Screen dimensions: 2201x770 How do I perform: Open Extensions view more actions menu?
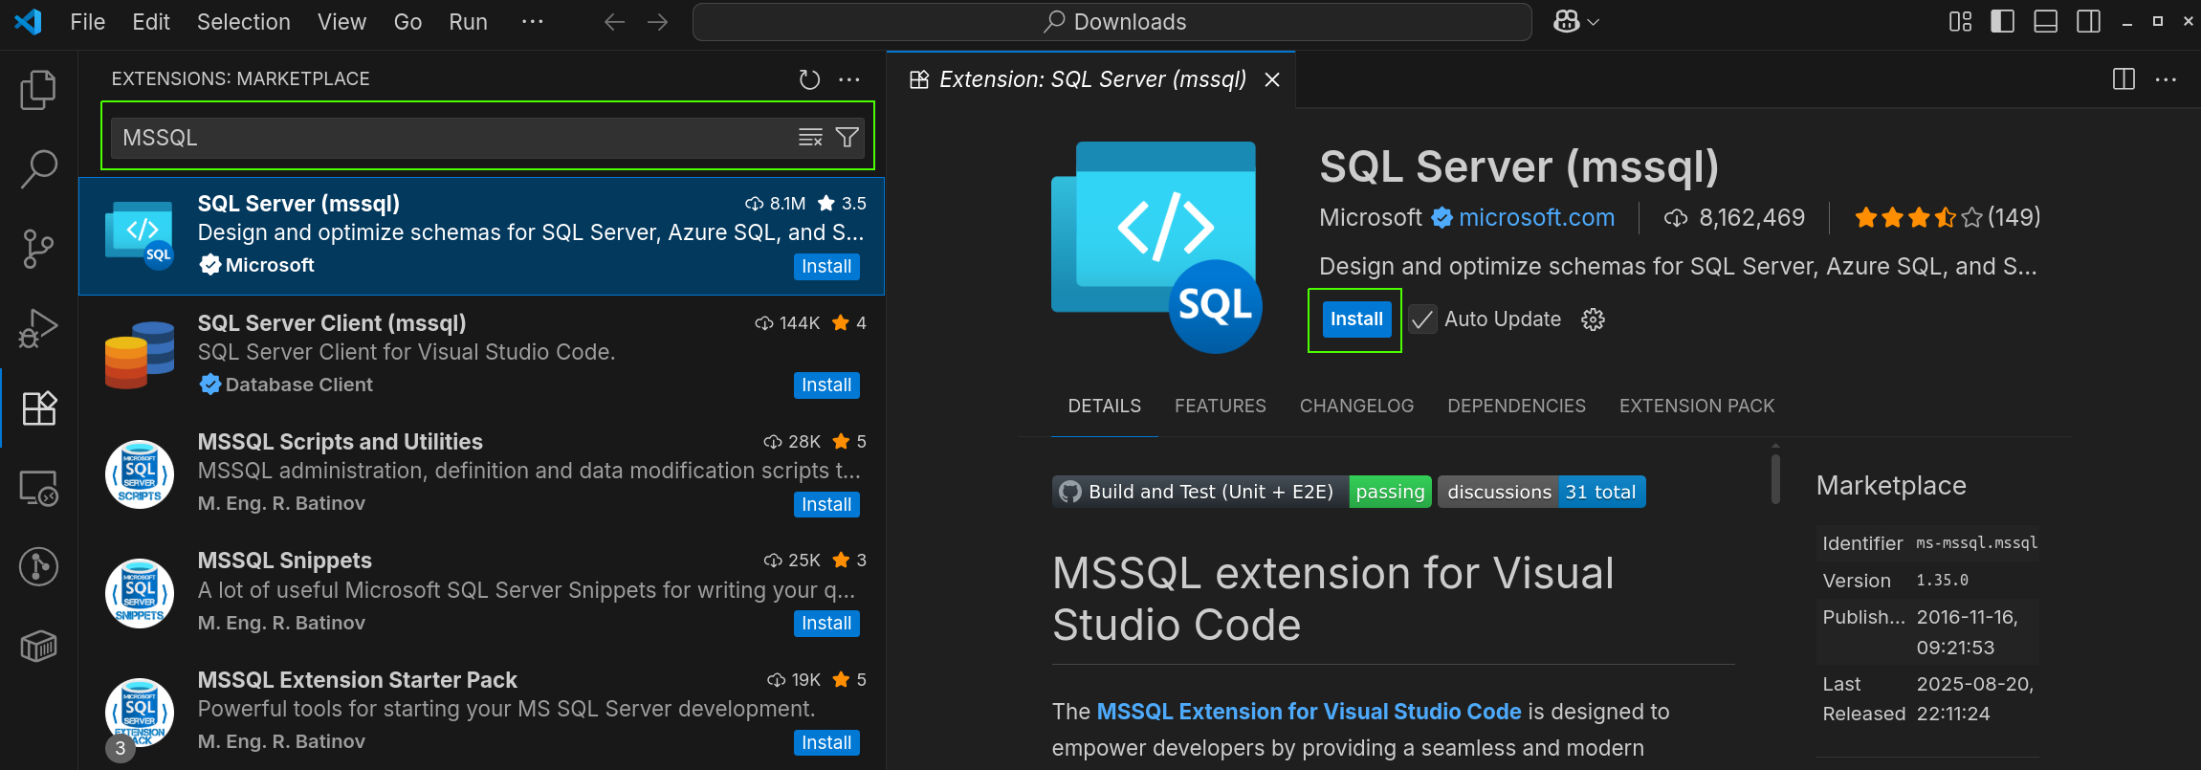click(x=849, y=79)
